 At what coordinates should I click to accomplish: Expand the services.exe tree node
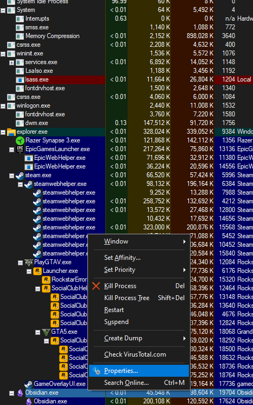[x=11, y=63]
